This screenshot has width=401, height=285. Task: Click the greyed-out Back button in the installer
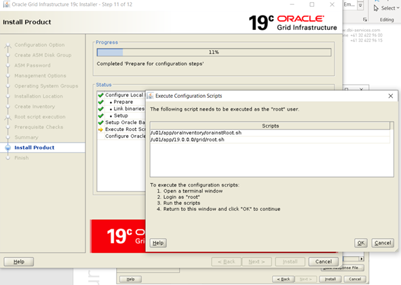[227, 261]
